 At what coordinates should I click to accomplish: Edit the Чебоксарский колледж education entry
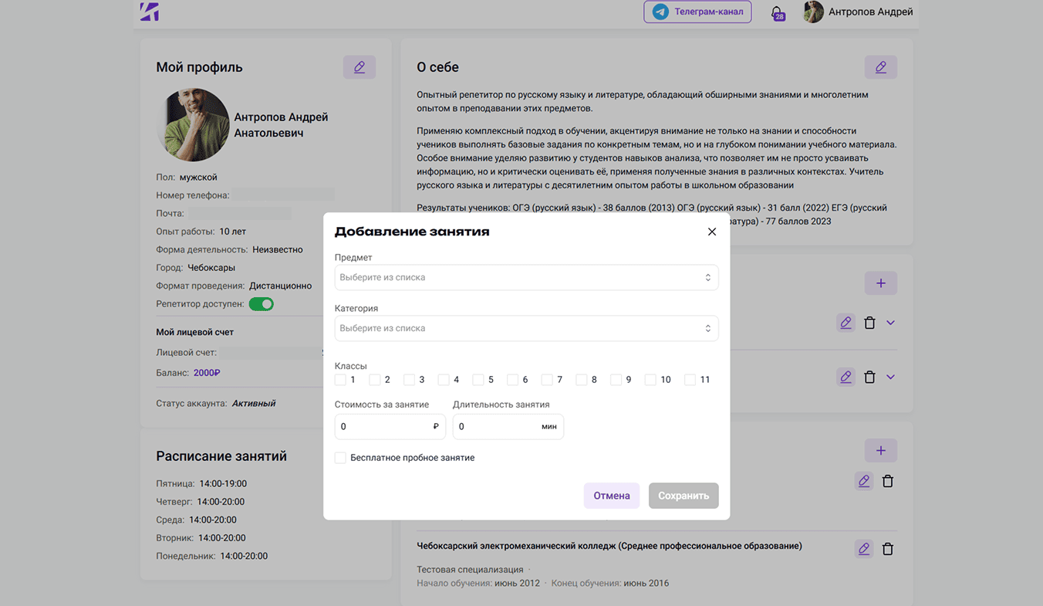tap(863, 549)
